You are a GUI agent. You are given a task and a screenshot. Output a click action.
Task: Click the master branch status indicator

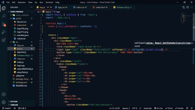(x=7, y=108)
